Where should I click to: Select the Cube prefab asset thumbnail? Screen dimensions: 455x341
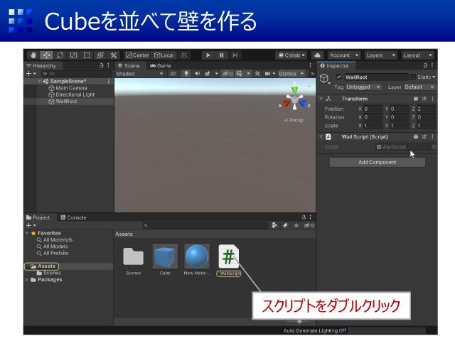coord(165,256)
